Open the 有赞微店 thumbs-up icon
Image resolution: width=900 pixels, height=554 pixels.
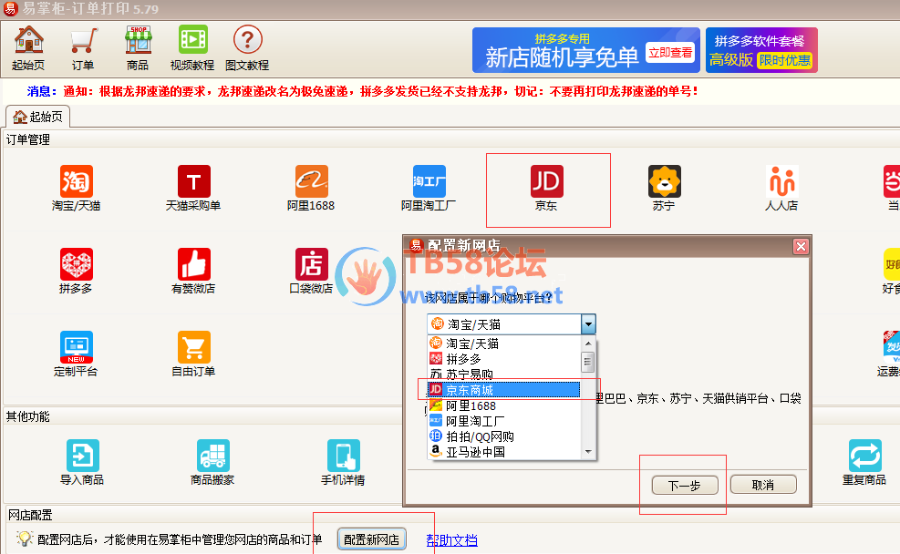click(193, 272)
